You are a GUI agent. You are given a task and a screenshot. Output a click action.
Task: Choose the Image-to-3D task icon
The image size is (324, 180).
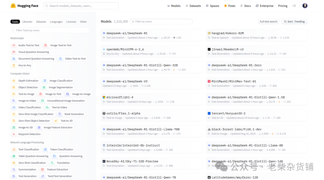[14, 127]
